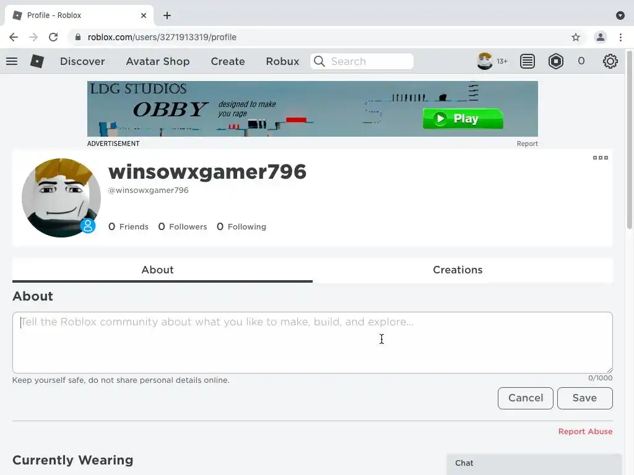Click the Robux hexagon icon
The image size is (634, 475).
(556, 61)
